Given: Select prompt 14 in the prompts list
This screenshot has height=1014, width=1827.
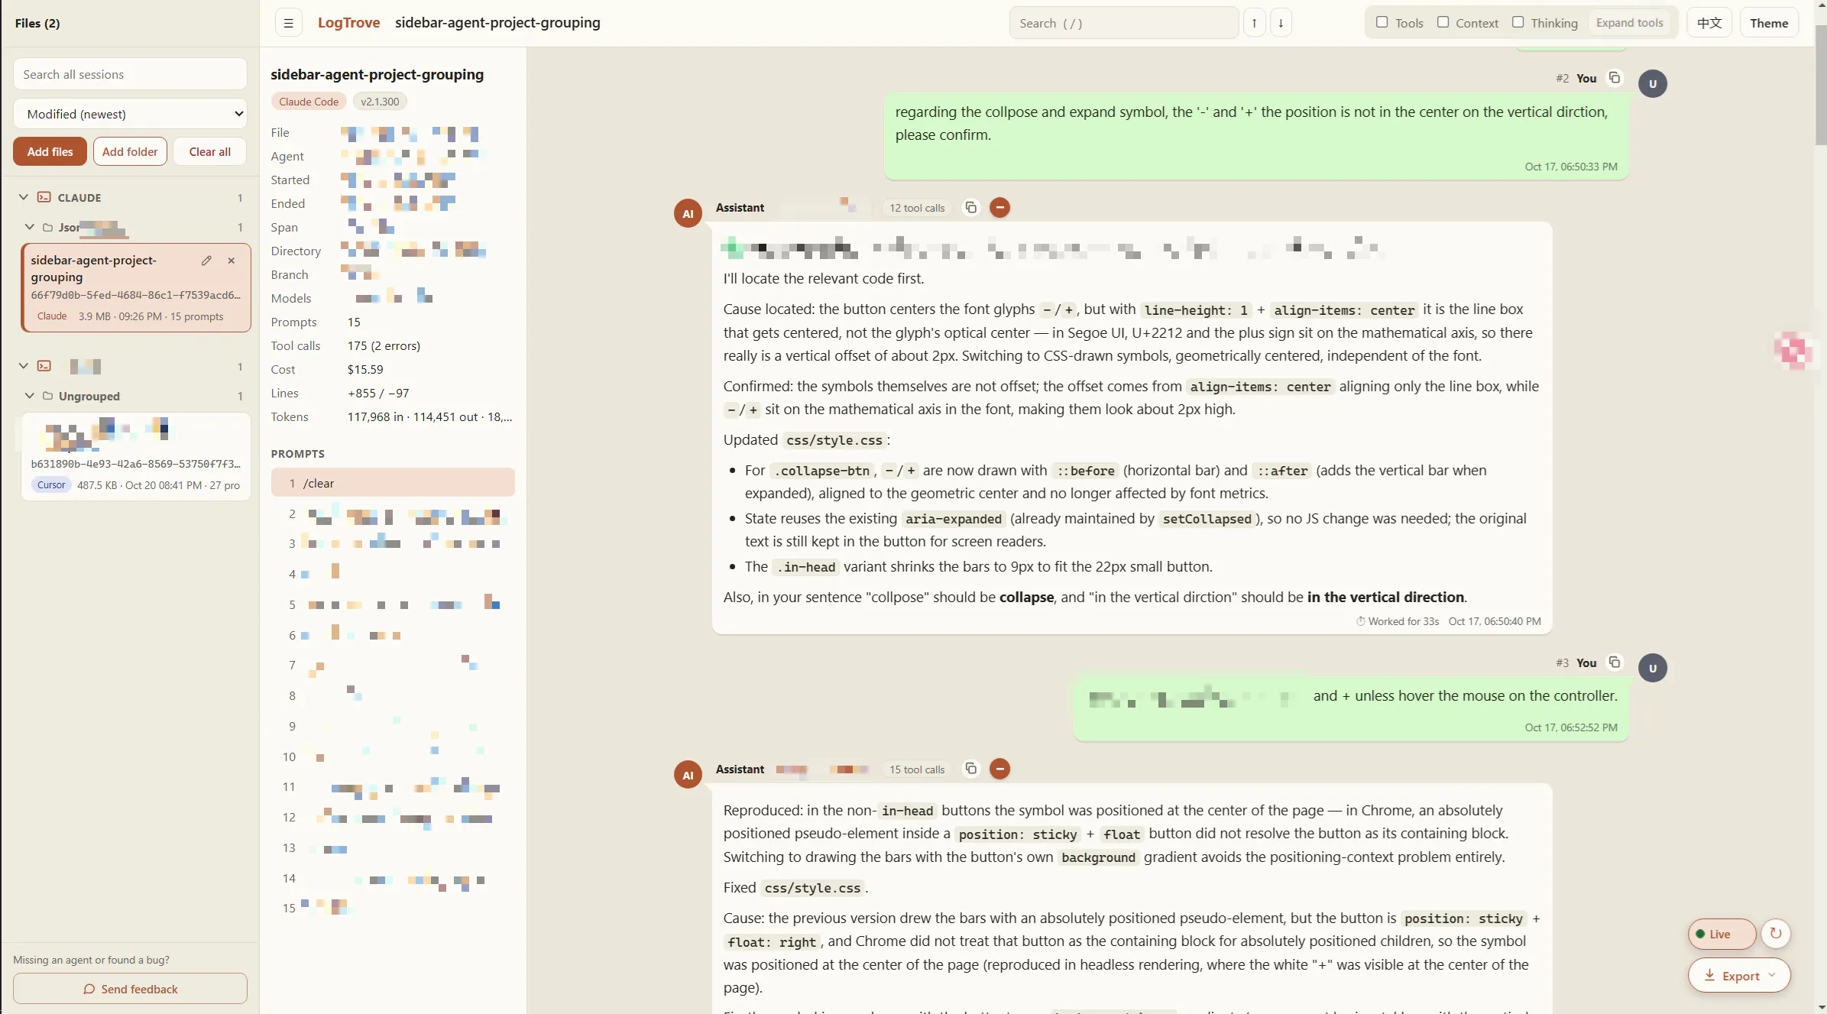Looking at the screenshot, I should click(x=393, y=879).
